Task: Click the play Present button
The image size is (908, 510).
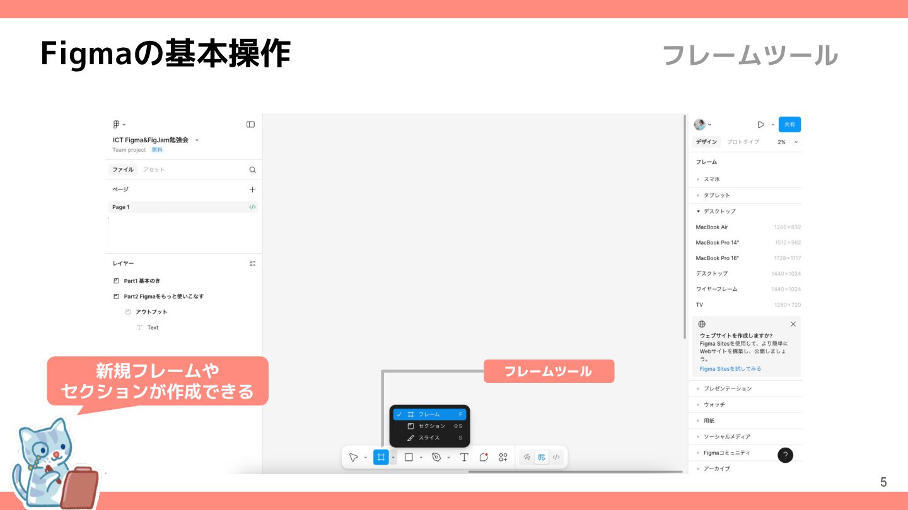Action: coord(761,125)
